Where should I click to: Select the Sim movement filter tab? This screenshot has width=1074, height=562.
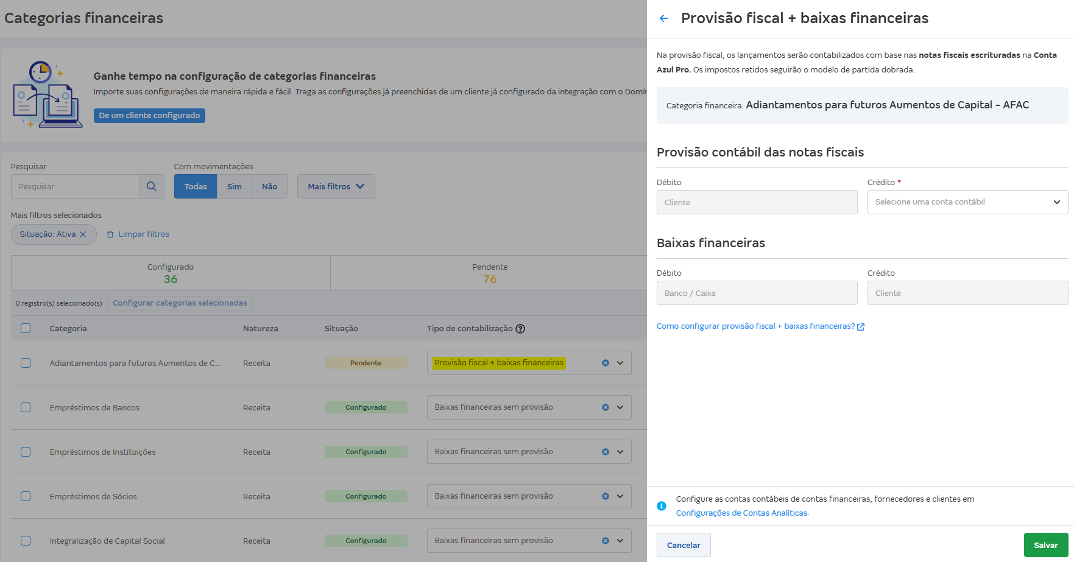pyautogui.click(x=235, y=186)
